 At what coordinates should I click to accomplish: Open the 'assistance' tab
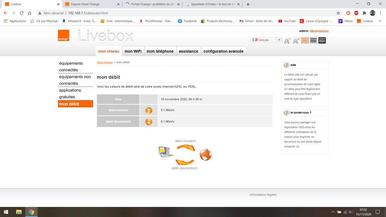coord(188,51)
